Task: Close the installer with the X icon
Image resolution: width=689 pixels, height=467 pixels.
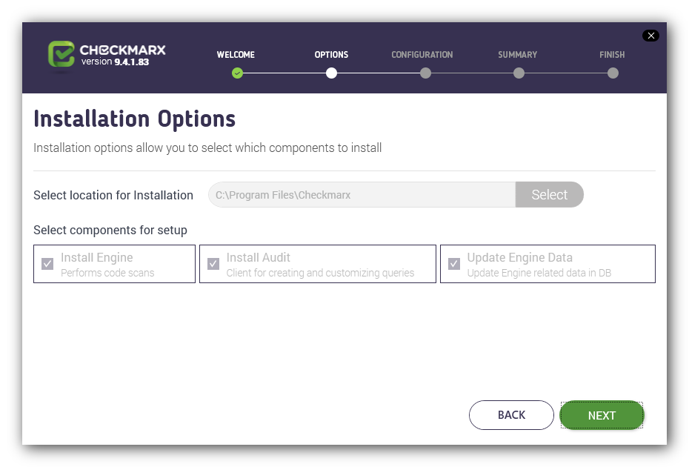Action: click(650, 36)
